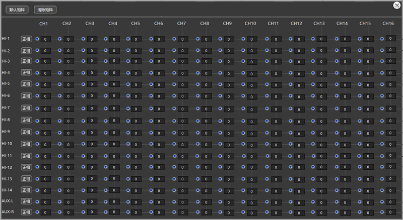Toggle the 正相 phase button for HI-5
Screen dimensions: 403x220
(x=26, y=84)
